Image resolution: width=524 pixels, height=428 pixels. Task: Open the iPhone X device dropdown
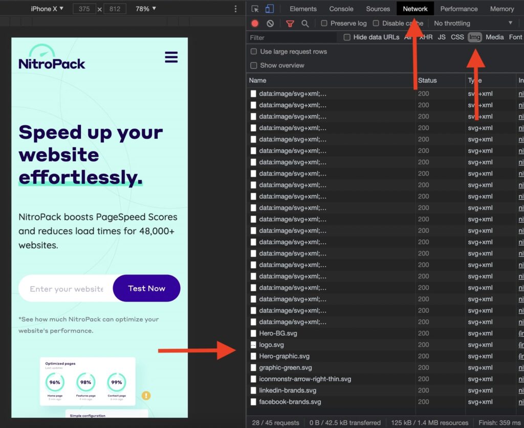[47, 9]
